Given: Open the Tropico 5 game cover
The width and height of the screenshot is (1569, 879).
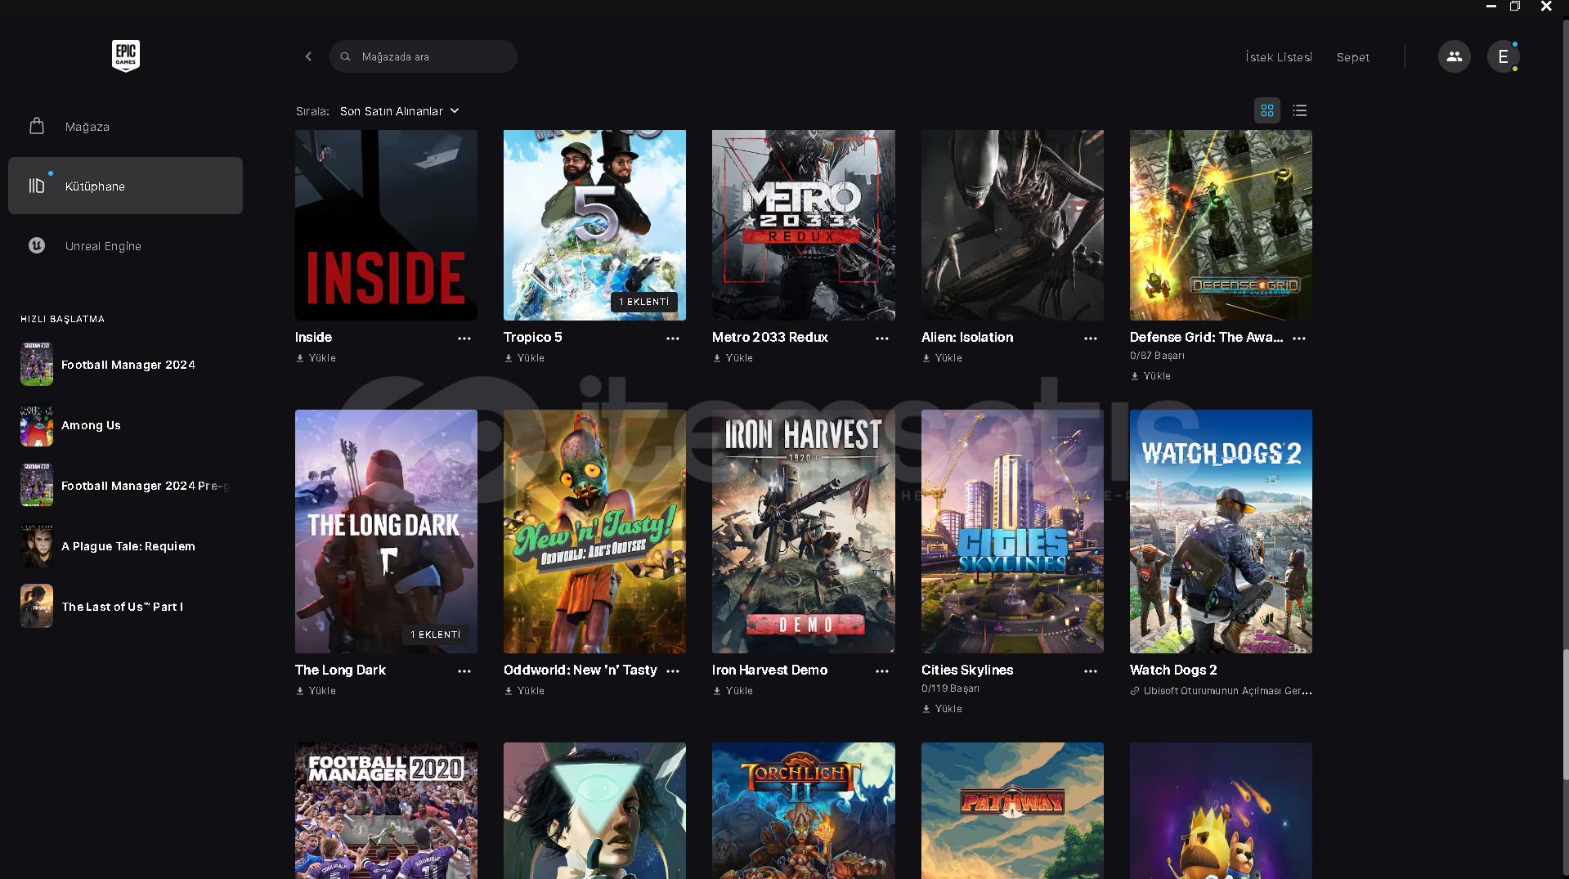Looking at the screenshot, I should pos(594,225).
